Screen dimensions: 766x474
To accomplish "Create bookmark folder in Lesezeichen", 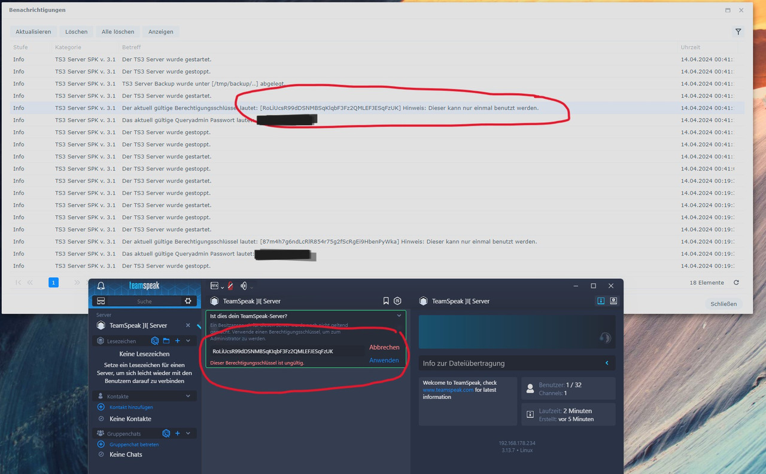I will click(x=166, y=341).
